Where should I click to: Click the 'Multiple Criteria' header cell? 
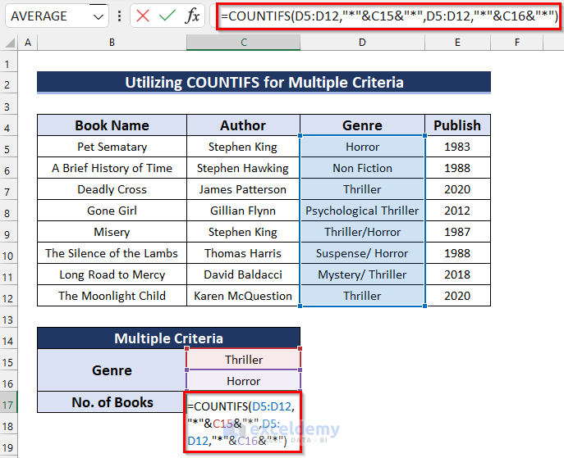tap(168, 338)
